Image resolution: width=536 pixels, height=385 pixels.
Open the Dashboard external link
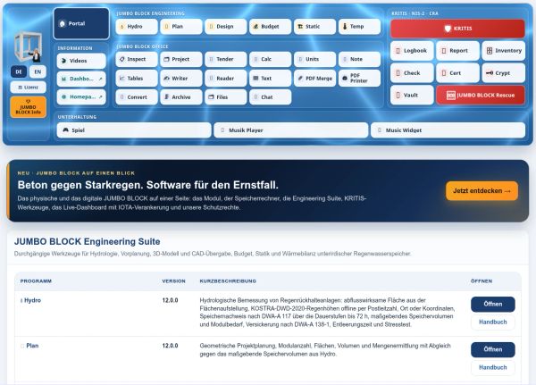pyautogui.click(x=81, y=79)
